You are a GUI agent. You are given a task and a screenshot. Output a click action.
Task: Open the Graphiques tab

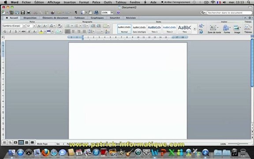point(97,18)
